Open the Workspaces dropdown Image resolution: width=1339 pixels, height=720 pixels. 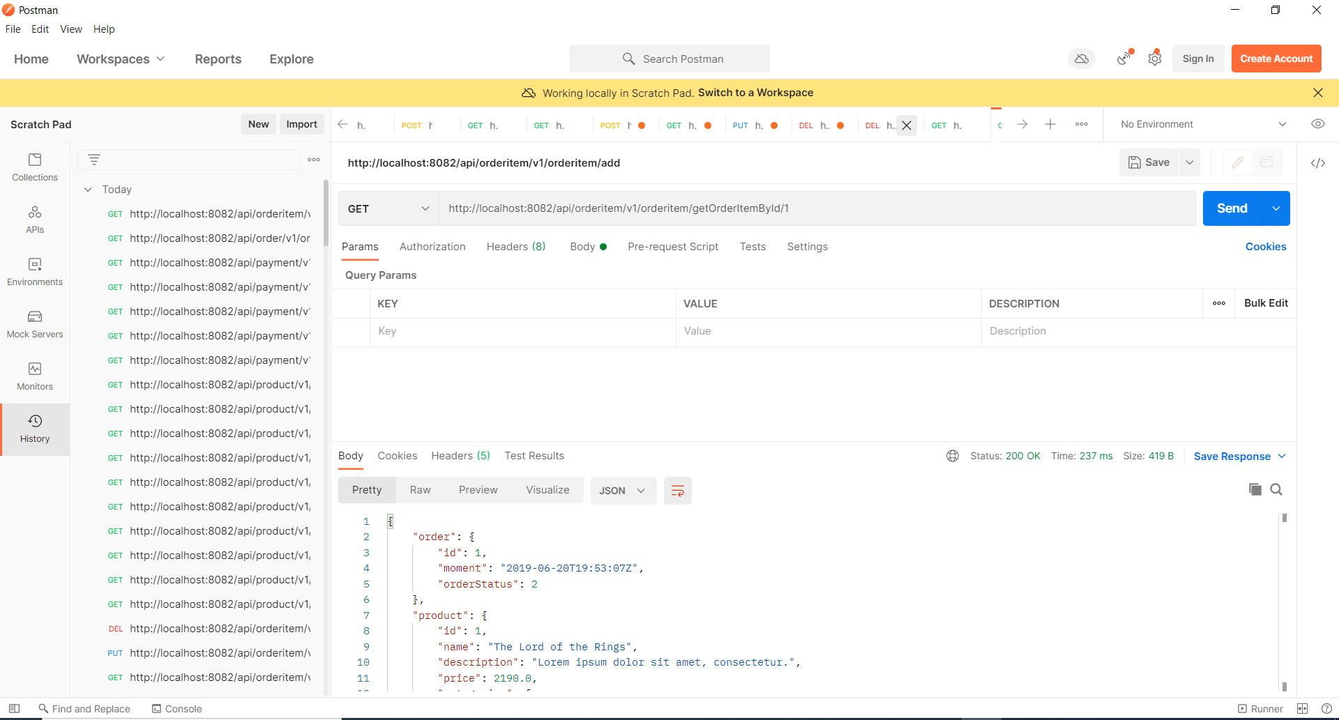121,59
